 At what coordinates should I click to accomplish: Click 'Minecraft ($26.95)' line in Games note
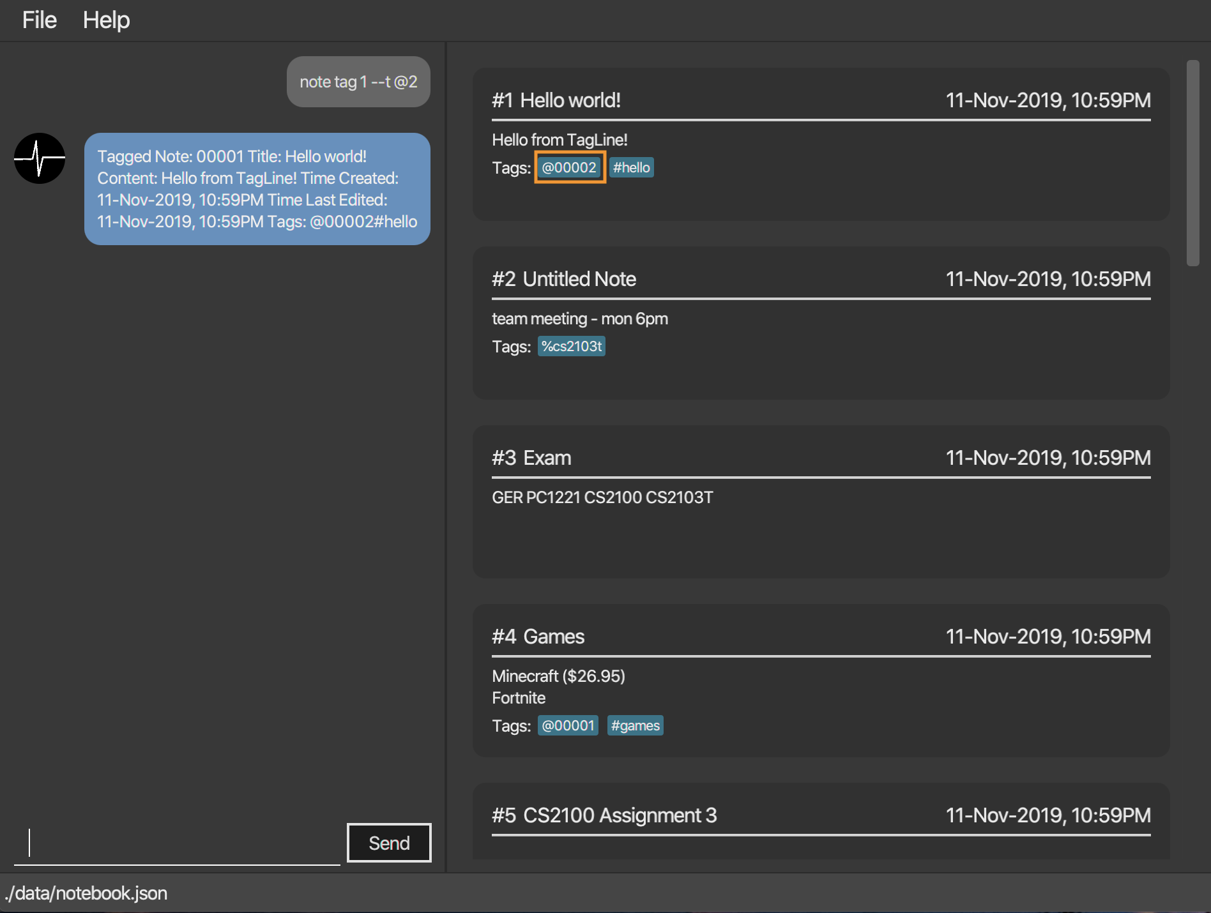coord(559,676)
